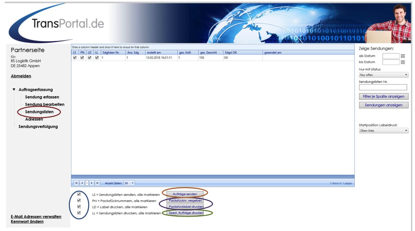Open the Startposition Labeldruck dropdown
Screen dimensions: 415x231
point(383,131)
